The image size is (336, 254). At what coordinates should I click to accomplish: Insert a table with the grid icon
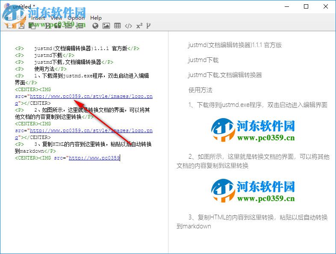(117, 26)
